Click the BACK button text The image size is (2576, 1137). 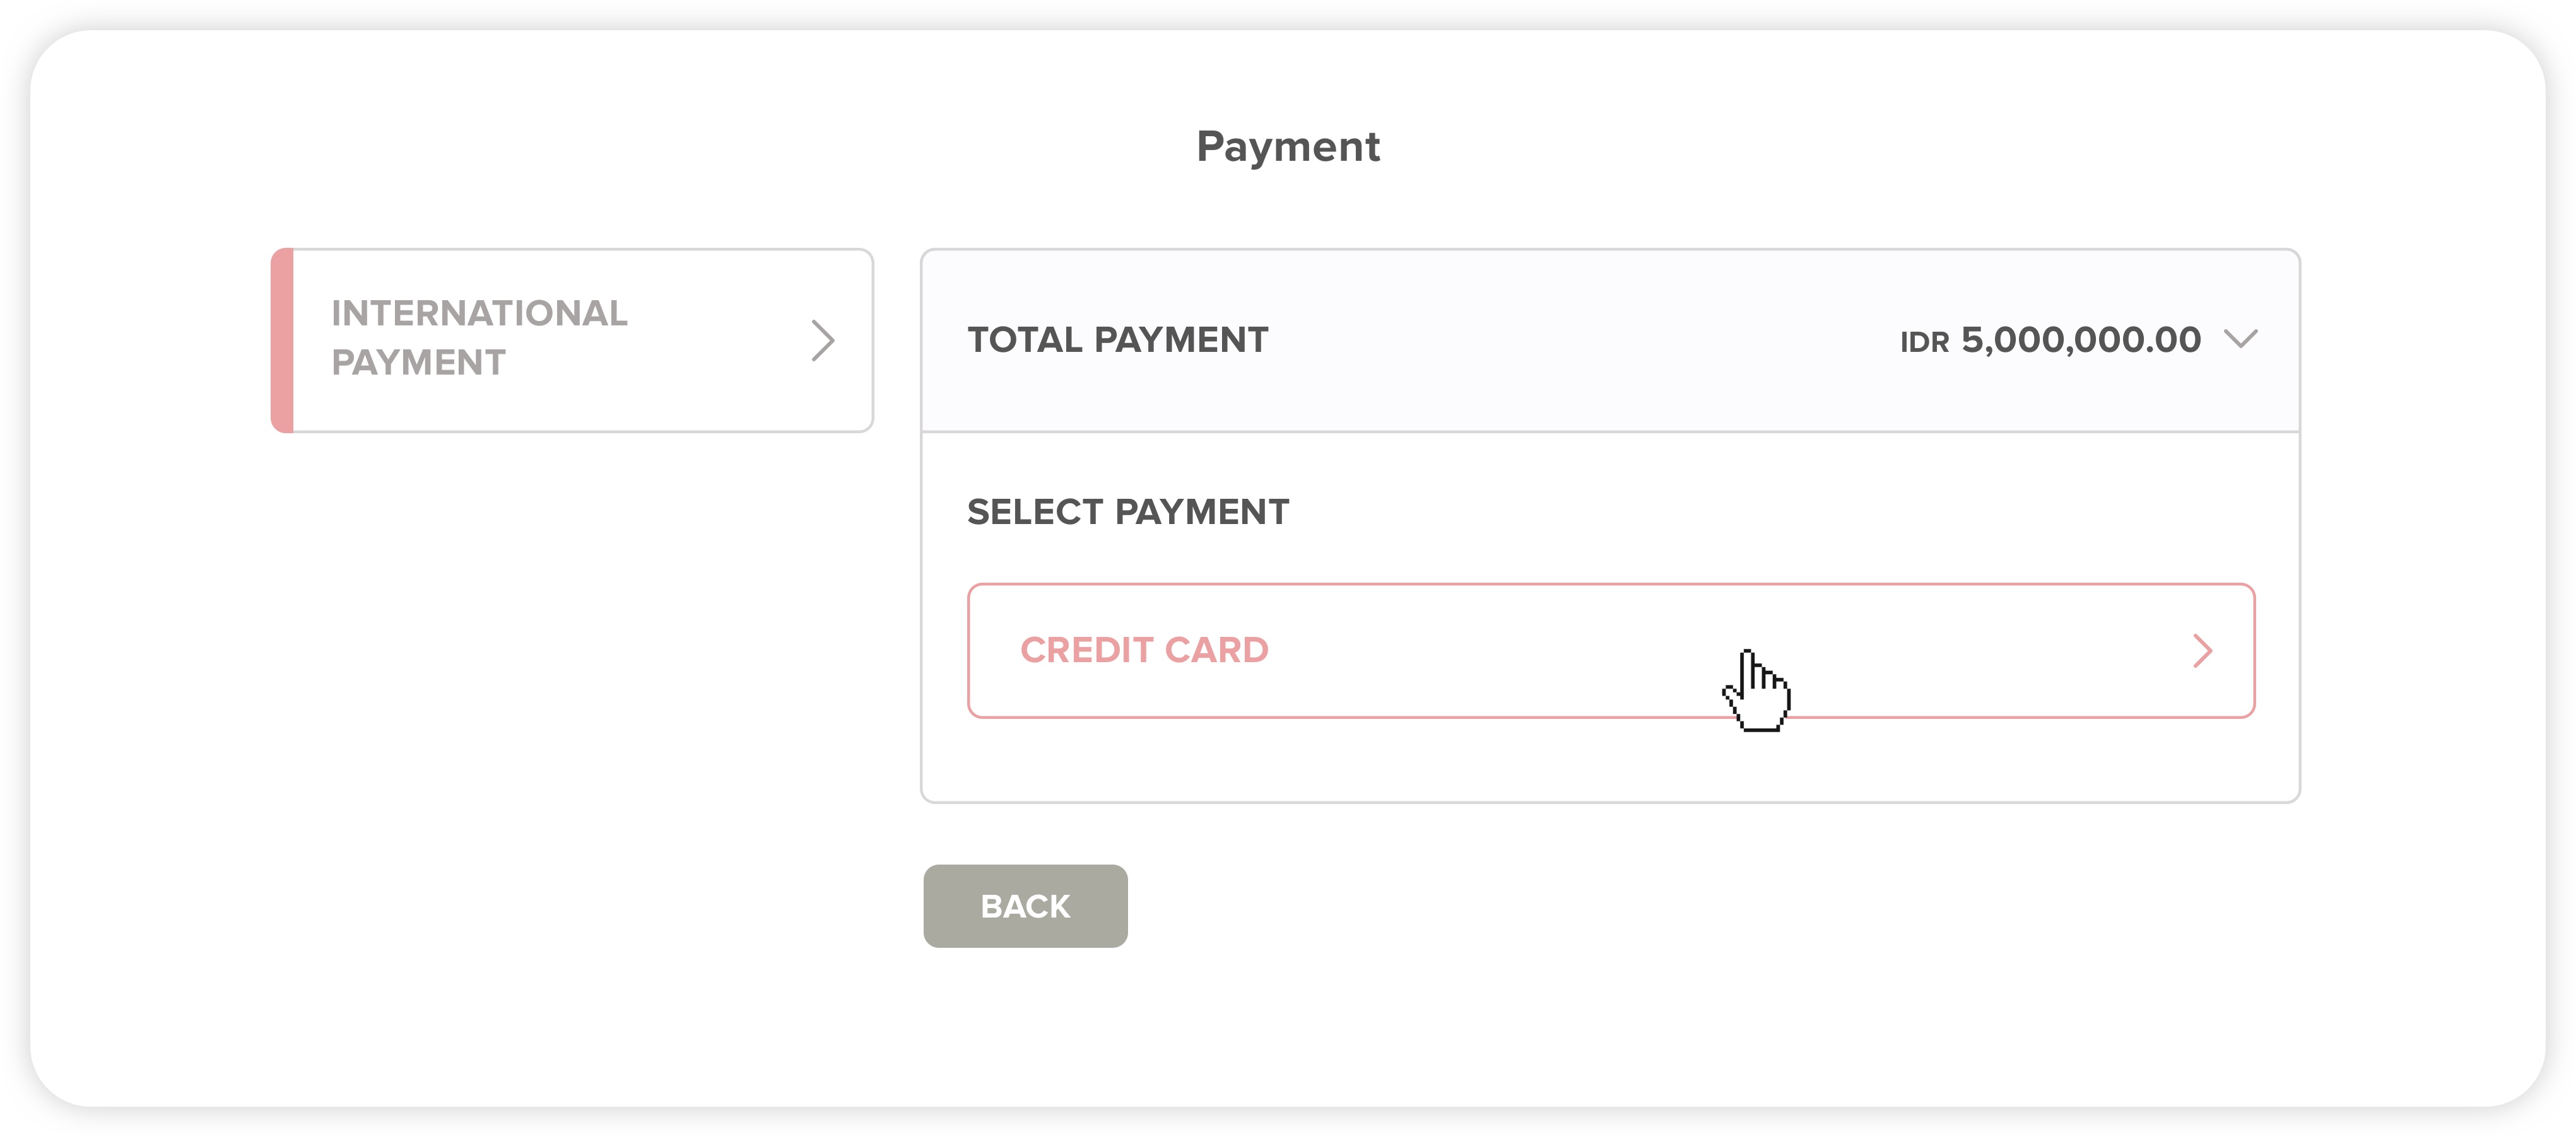[1025, 906]
